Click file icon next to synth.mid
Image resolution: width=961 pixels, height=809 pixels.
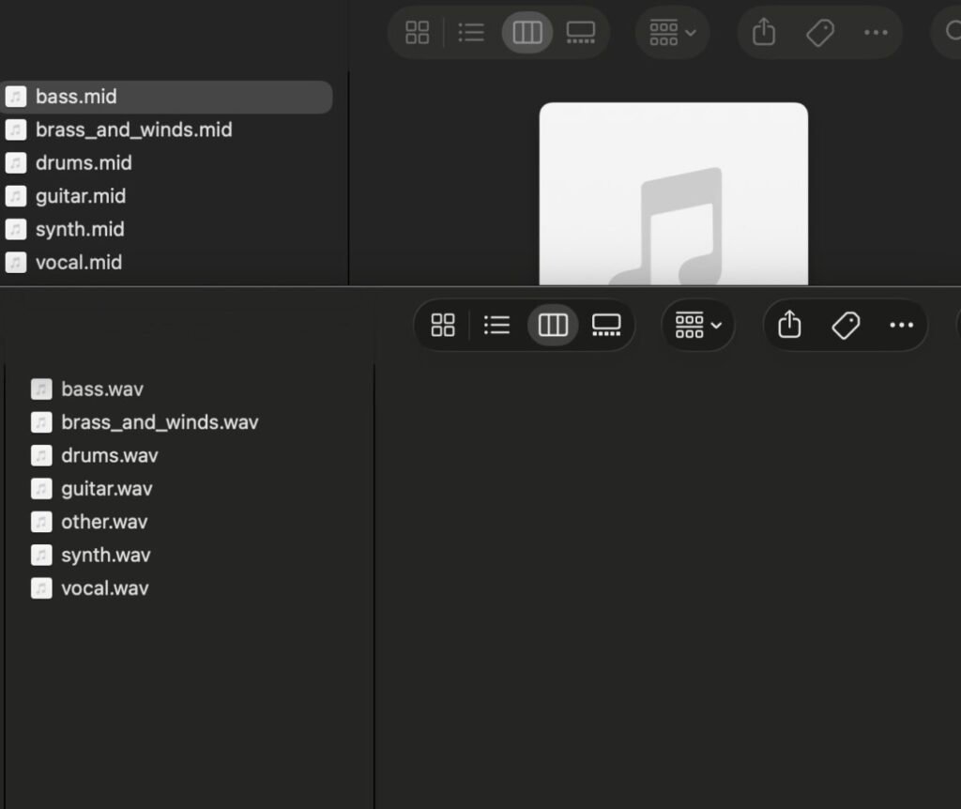click(16, 229)
